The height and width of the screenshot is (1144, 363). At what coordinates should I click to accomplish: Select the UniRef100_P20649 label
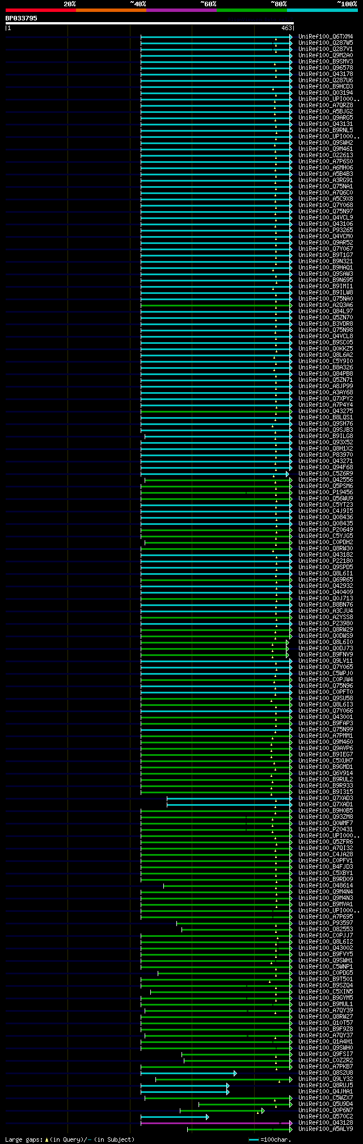coord(326,529)
